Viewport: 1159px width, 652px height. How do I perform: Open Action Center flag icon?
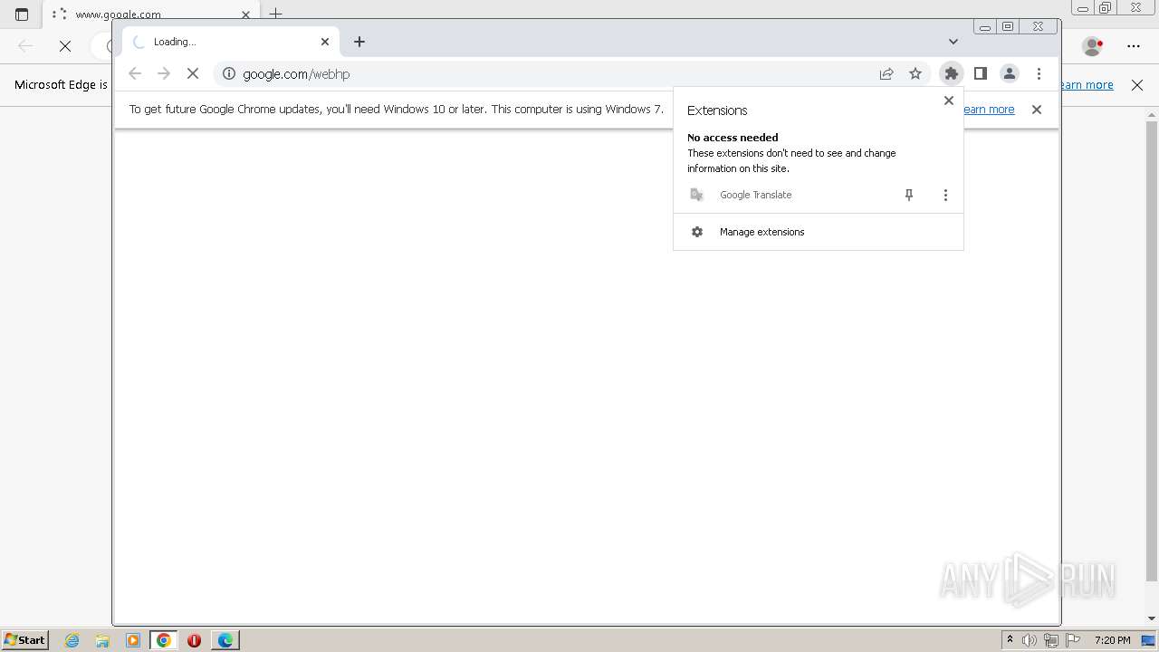click(x=1073, y=640)
